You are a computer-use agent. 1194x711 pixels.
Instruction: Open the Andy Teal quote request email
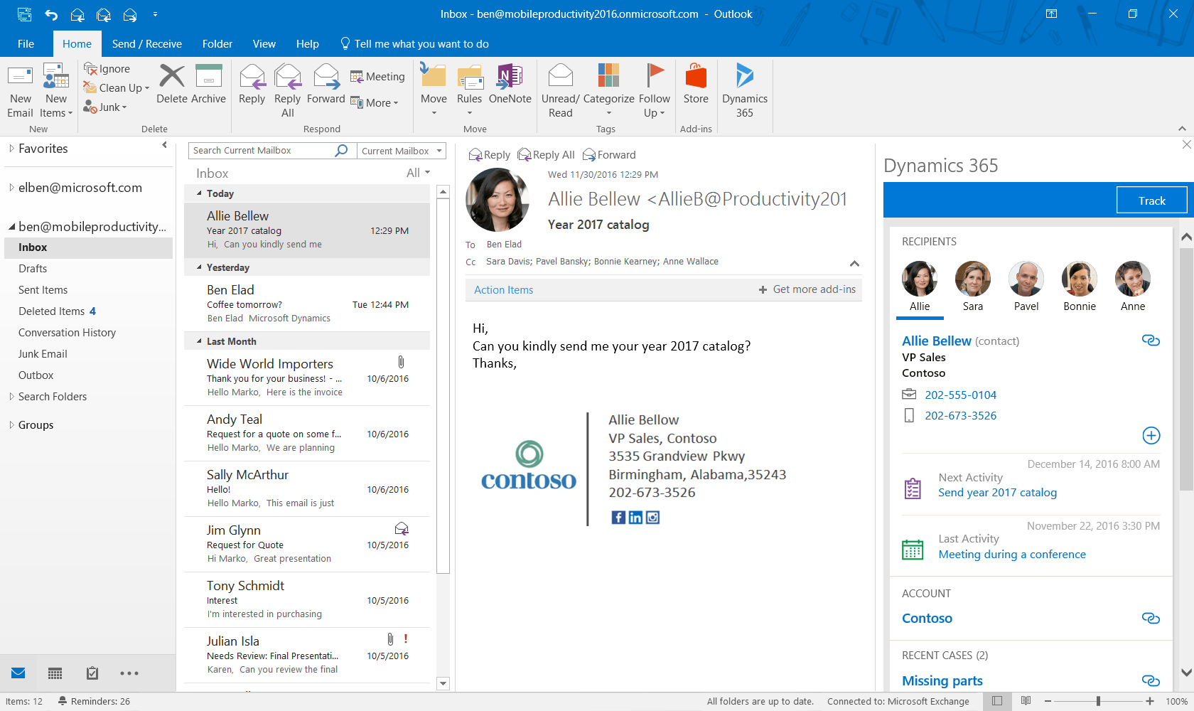pyautogui.click(x=307, y=433)
